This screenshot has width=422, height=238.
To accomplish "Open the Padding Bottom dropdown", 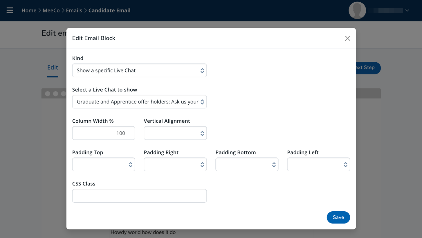I will pos(247,164).
